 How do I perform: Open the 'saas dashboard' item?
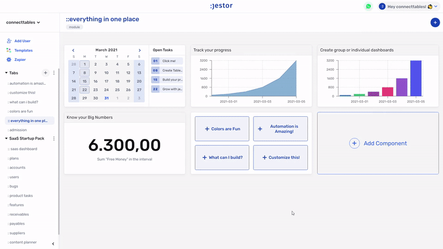coord(22,149)
